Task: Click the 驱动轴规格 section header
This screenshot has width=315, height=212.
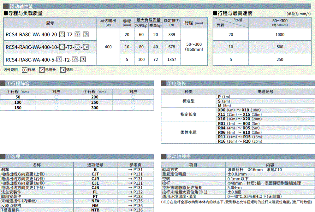Action: [x=238, y=156]
